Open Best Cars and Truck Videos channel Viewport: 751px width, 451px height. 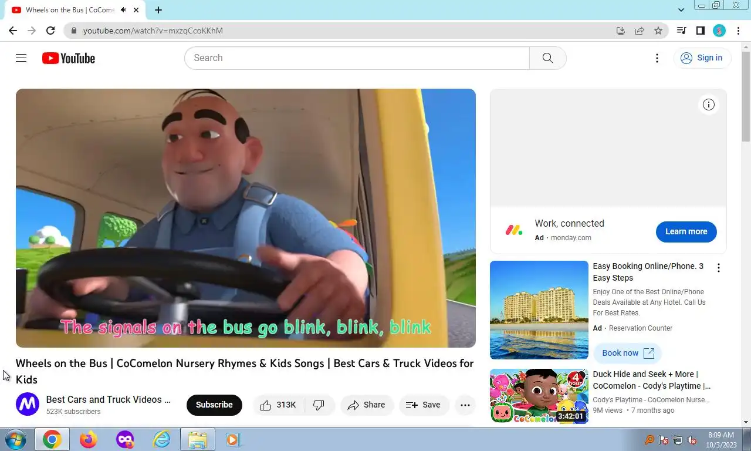[109, 399]
